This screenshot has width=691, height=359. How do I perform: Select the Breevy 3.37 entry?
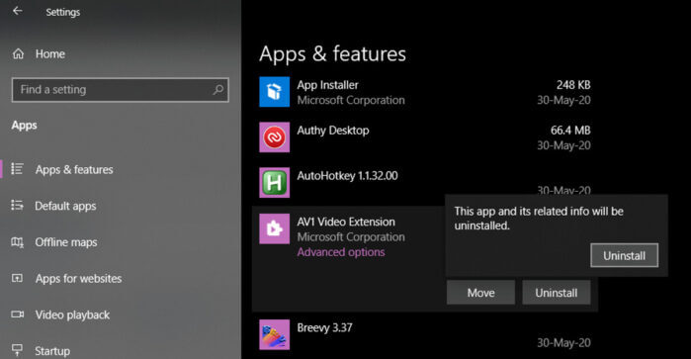[x=324, y=327]
